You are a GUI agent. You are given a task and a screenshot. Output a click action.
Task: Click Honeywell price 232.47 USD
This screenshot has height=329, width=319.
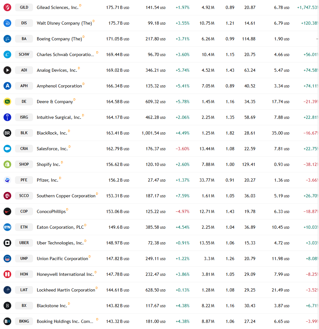point(155,274)
